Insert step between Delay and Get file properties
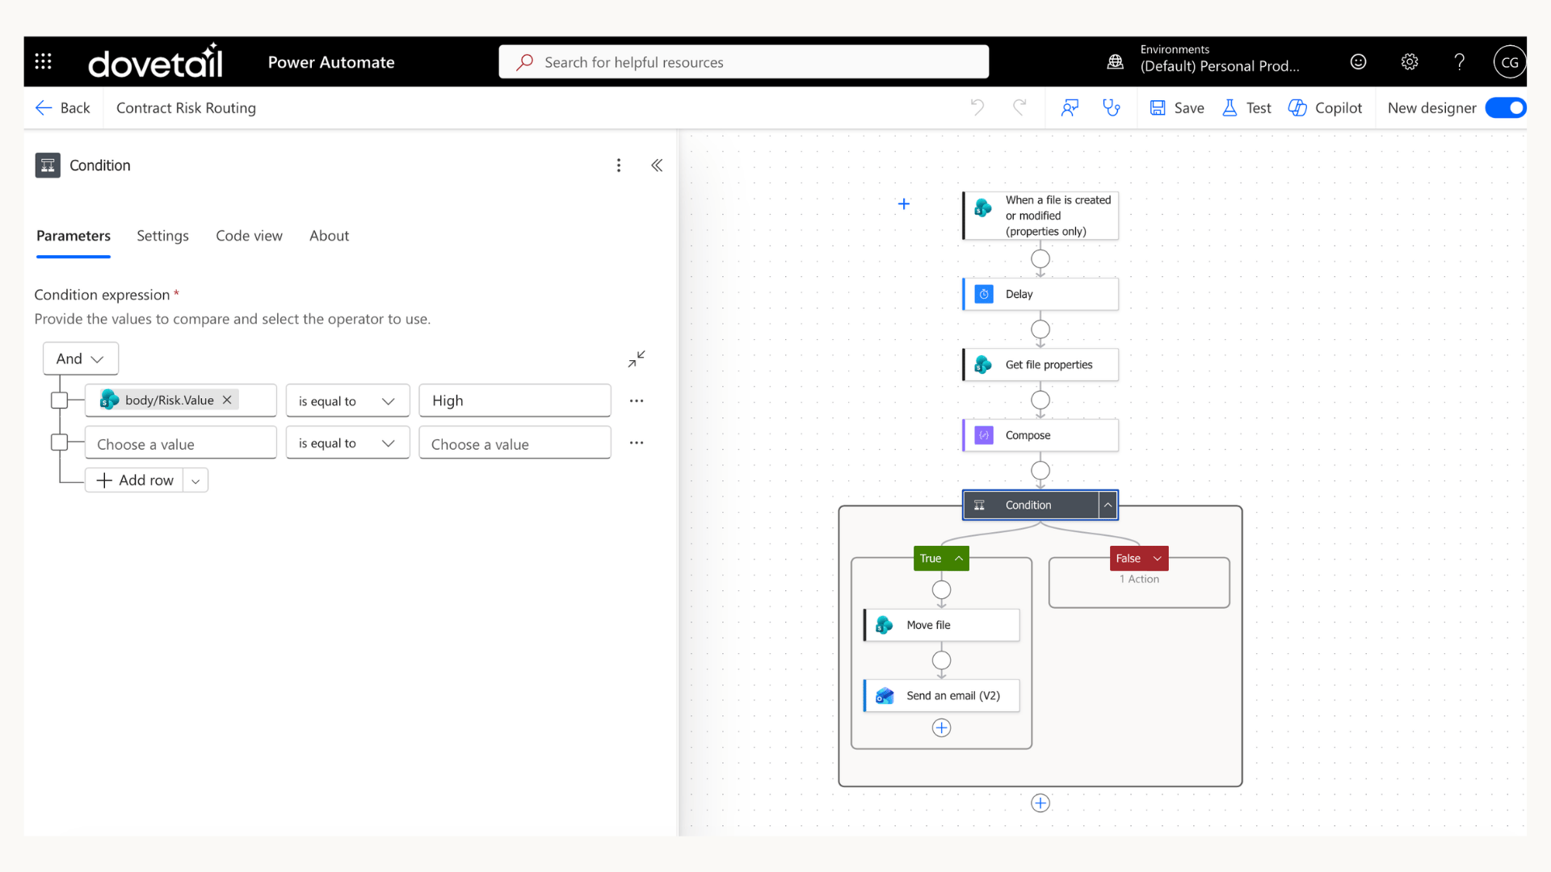1551x872 pixels. coord(1040,329)
